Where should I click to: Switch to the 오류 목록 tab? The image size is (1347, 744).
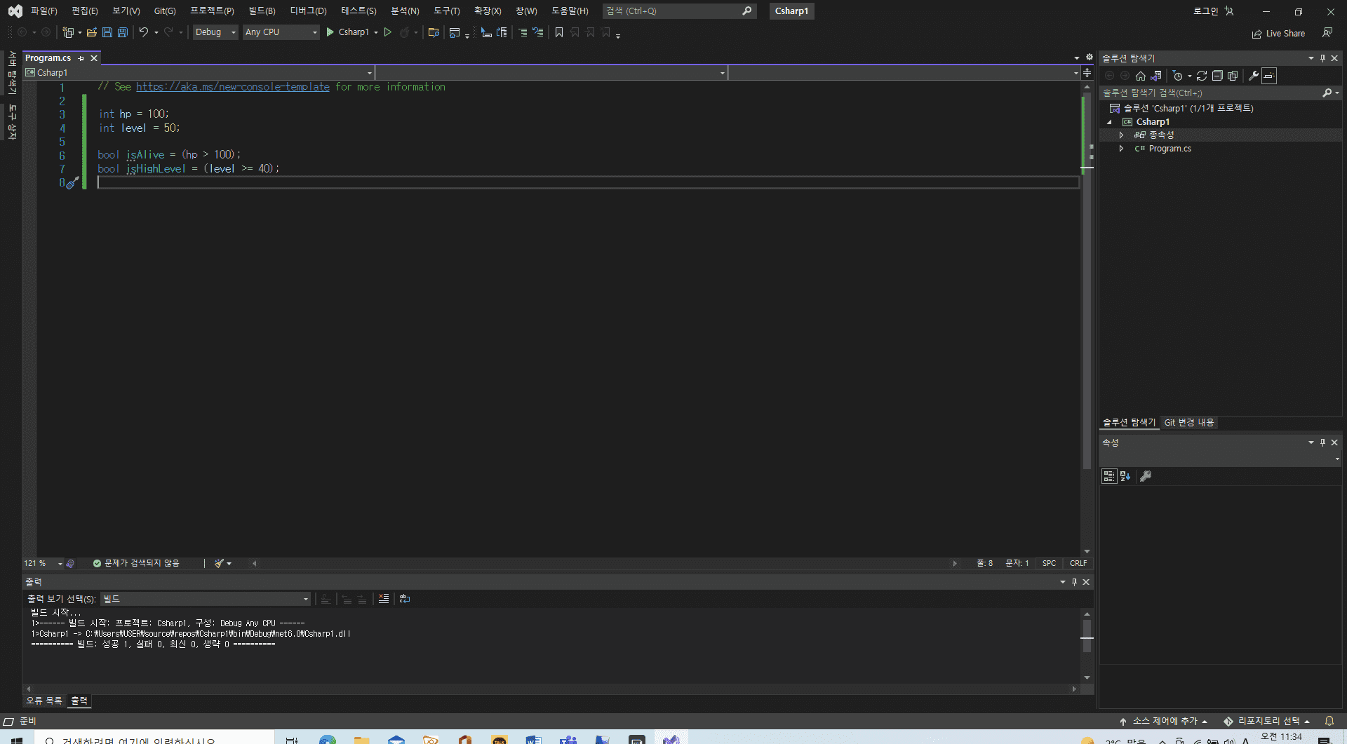pos(44,701)
